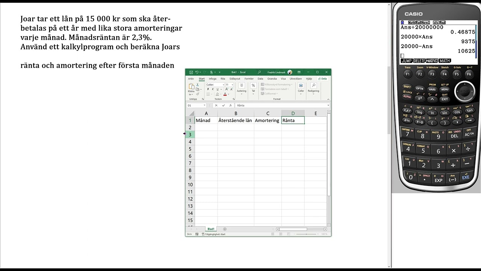
Task: Open the Insert Function fx button
Action: [x=230, y=105]
